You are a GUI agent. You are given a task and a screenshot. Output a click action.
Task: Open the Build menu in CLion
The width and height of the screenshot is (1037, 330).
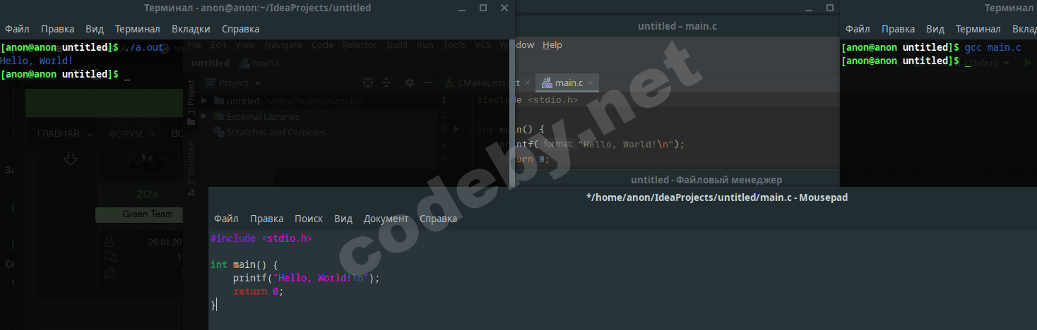(397, 44)
